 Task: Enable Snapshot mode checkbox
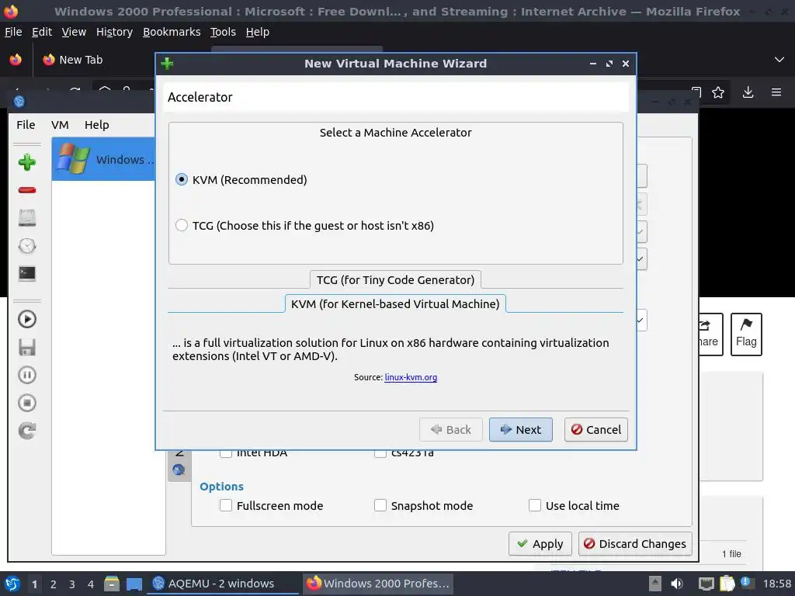(380, 505)
